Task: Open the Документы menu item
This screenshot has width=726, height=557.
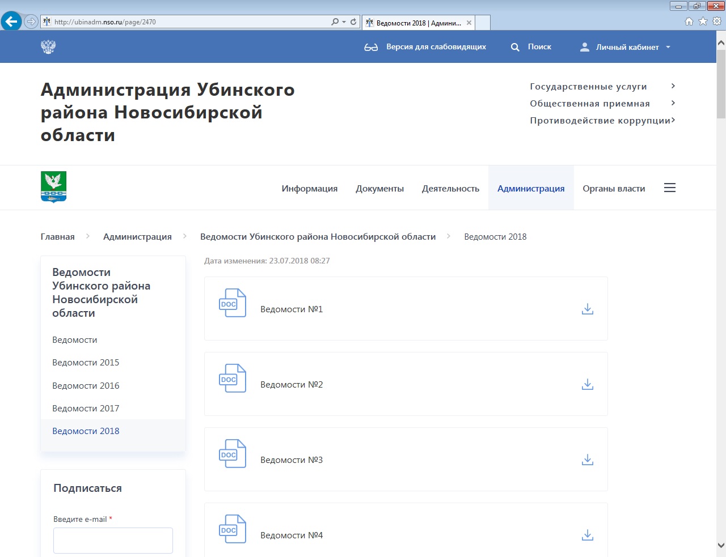Action: pyautogui.click(x=380, y=189)
